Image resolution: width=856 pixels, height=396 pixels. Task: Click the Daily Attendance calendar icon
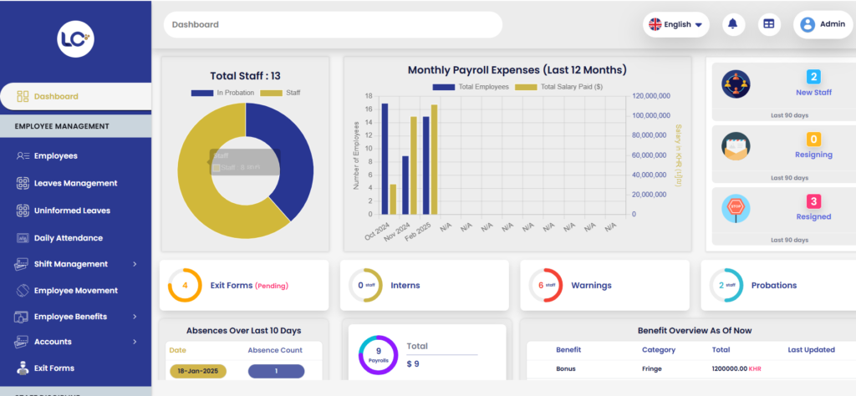click(23, 238)
